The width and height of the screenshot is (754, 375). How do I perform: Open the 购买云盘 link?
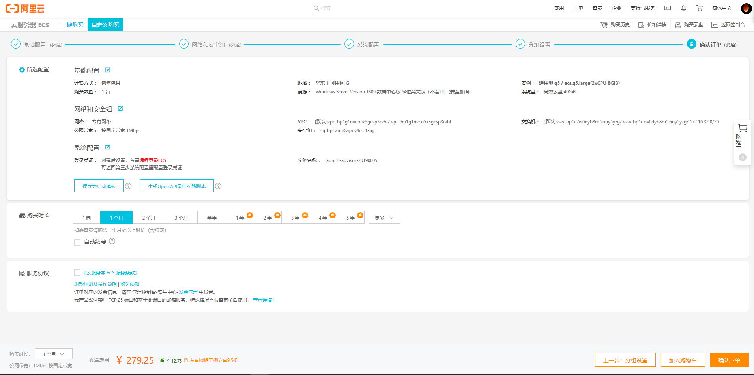689,24
